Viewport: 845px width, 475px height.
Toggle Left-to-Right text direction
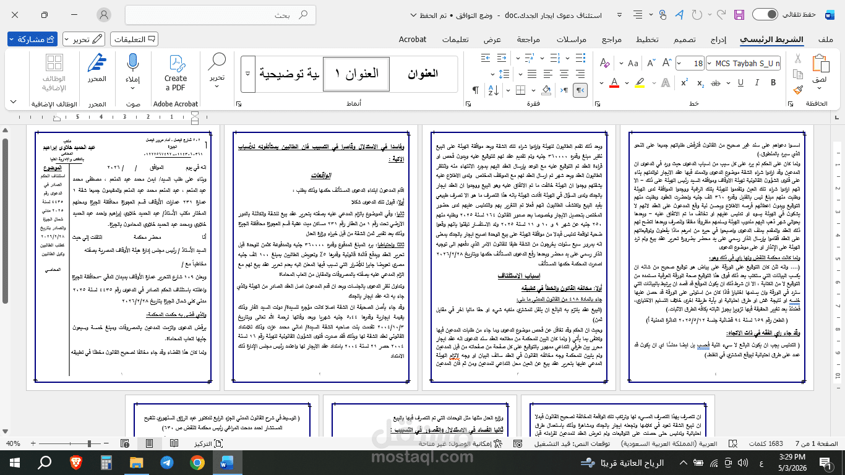(564, 90)
